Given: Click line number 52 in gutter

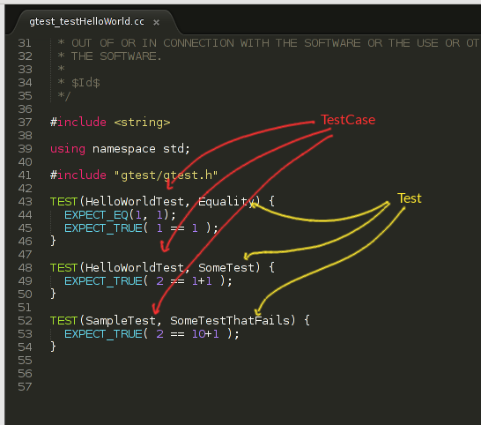Looking at the screenshot, I should pyautogui.click(x=25, y=321).
